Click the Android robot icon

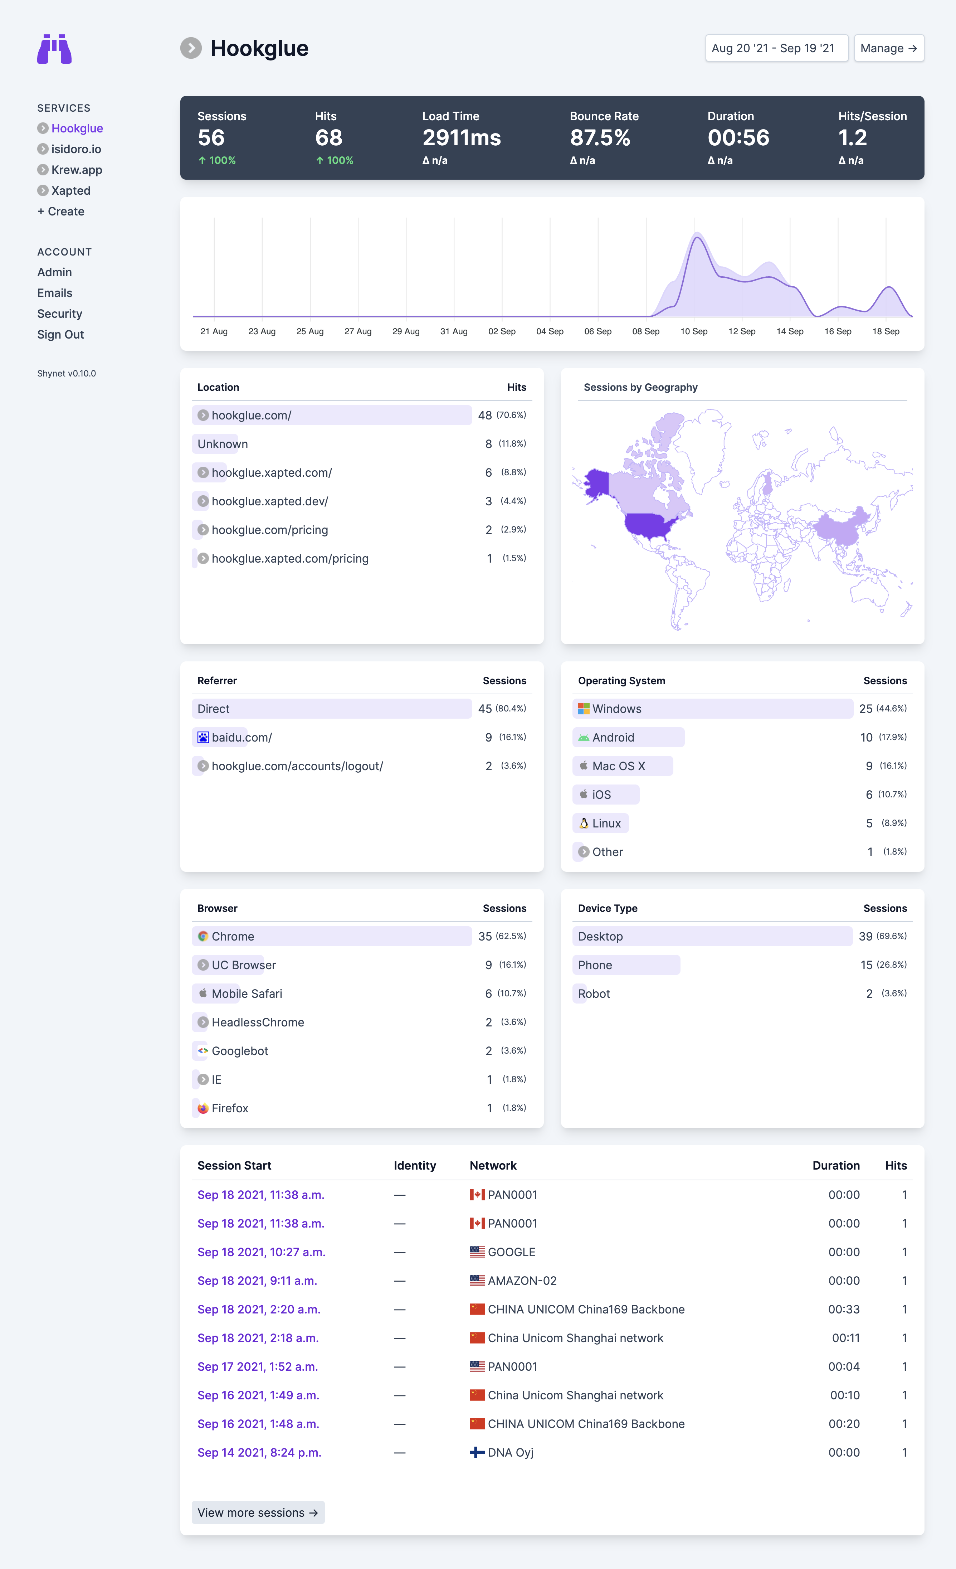point(584,737)
